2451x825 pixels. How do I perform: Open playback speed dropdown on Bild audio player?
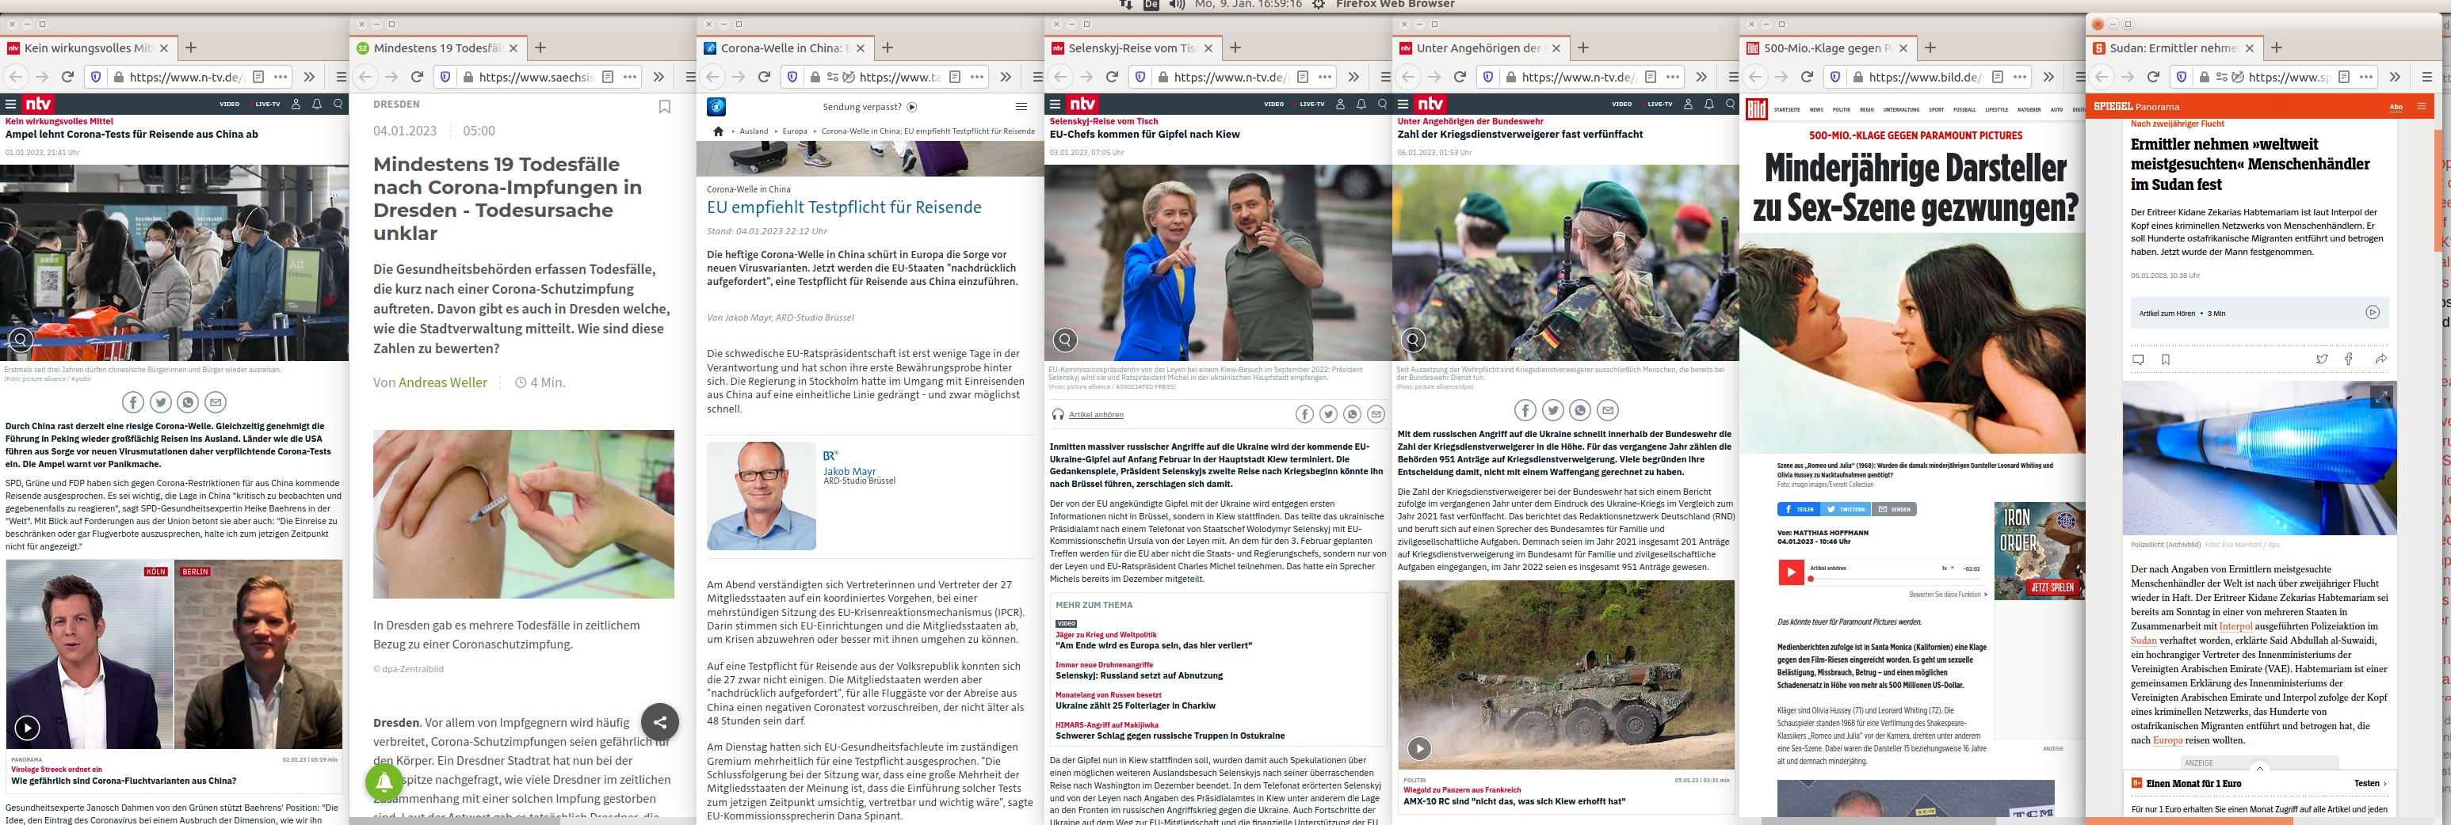click(x=1948, y=568)
